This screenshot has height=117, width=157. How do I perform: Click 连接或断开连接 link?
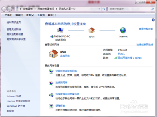(145, 45)
